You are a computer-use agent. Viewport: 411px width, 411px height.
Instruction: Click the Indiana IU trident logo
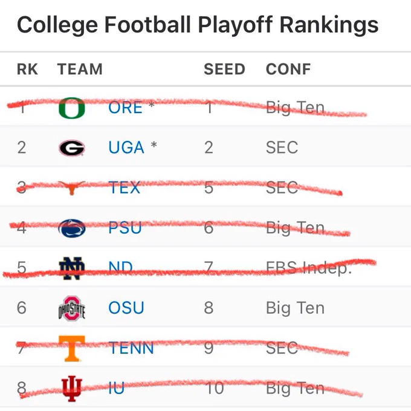[71, 389]
